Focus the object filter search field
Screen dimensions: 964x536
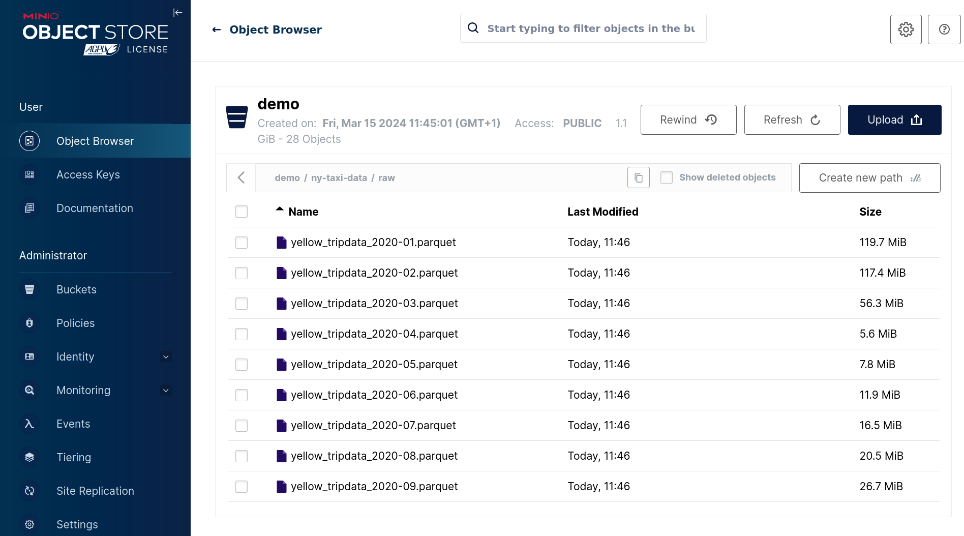(590, 28)
